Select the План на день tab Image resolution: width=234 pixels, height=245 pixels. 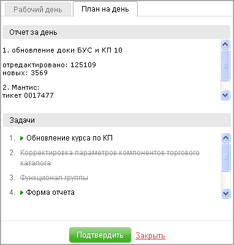[105, 9]
